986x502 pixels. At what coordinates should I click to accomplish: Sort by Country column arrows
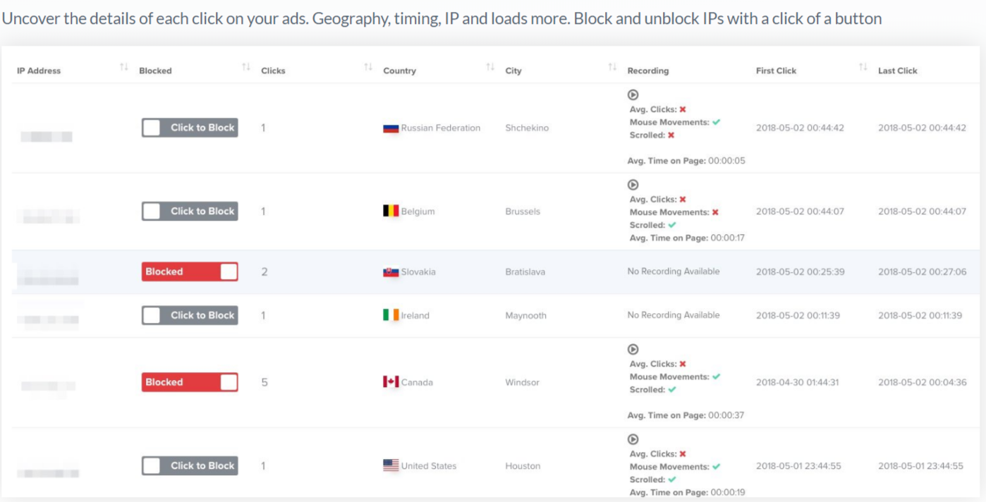490,67
